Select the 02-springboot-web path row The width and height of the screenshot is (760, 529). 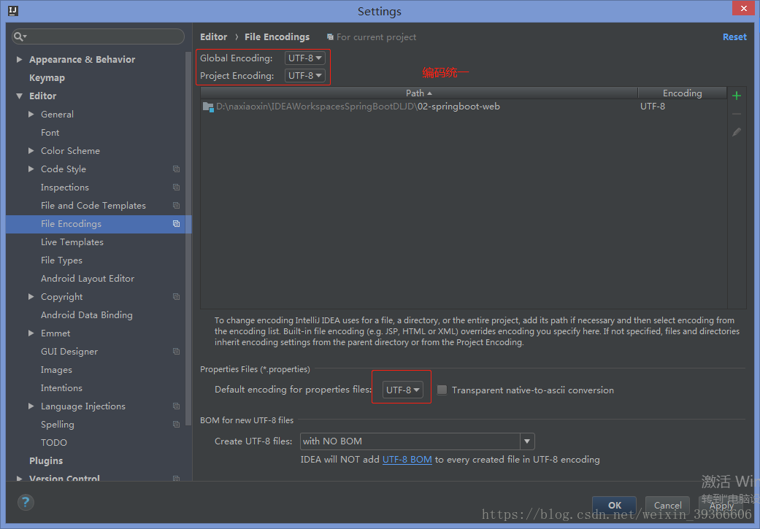point(464,107)
